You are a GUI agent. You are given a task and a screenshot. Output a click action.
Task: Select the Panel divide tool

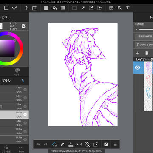(111, 8)
